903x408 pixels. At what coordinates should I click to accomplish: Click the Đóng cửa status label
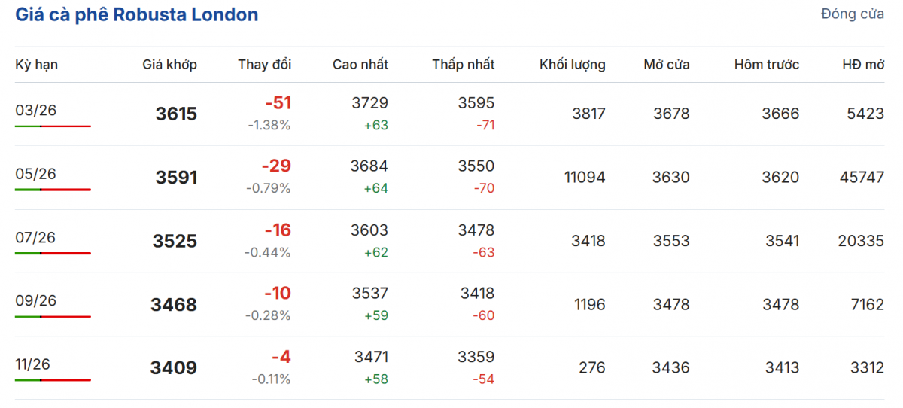[853, 14]
